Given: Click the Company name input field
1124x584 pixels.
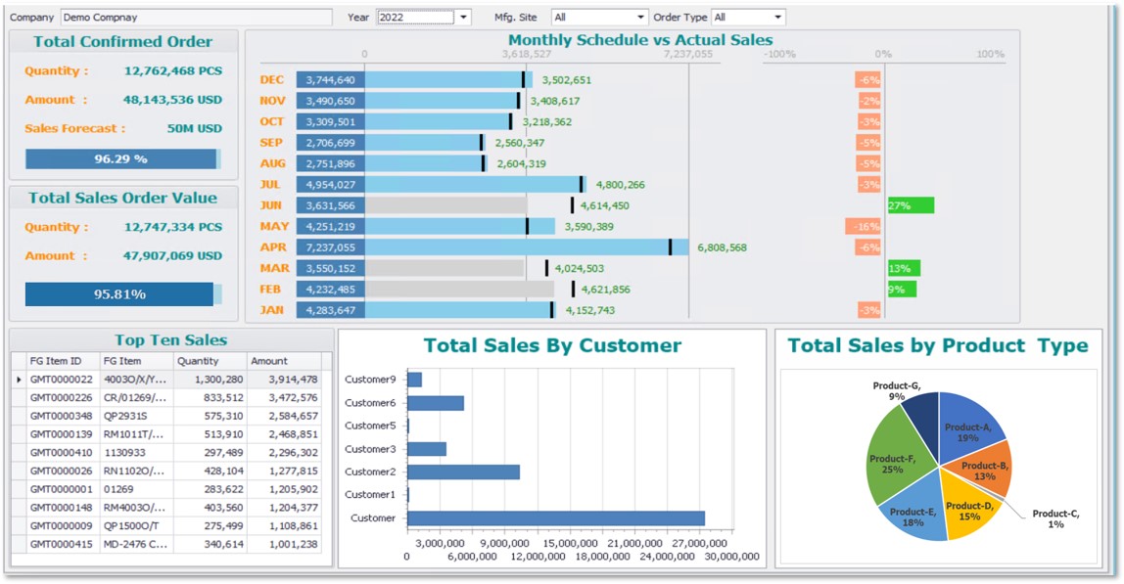Looking at the screenshot, I should pos(195,18).
